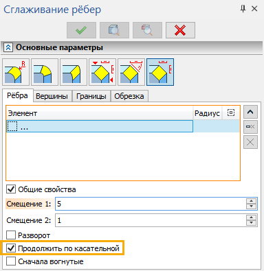The width and height of the screenshot is (264, 271).
Task: Click the clear list X button
Action: coord(250,142)
